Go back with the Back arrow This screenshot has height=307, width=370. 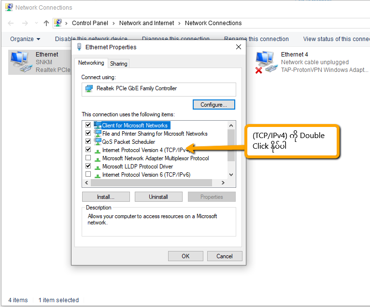click(x=11, y=23)
